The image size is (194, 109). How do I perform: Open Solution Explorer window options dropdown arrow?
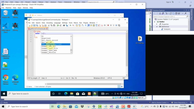tap(184, 10)
